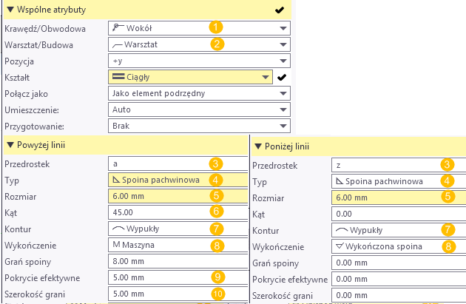Click the finished weld icon below line
Viewport: 466px width, 304px height.
tap(340, 246)
